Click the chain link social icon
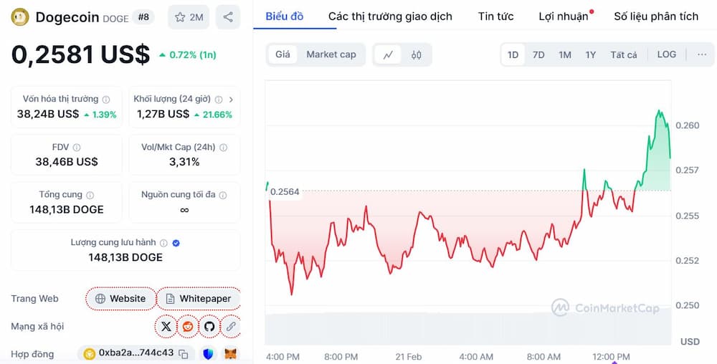Viewport: 717px width, 364px height. pyautogui.click(x=230, y=326)
